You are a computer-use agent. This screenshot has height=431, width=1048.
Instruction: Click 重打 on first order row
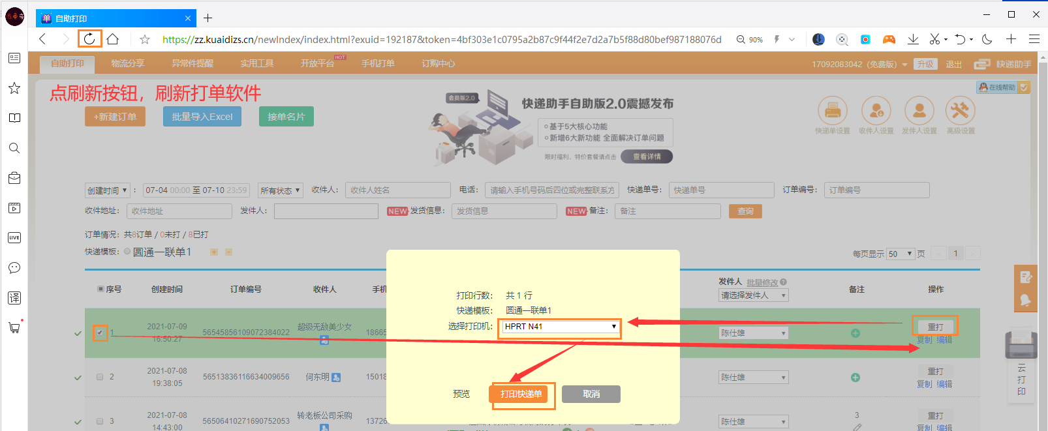pos(936,327)
